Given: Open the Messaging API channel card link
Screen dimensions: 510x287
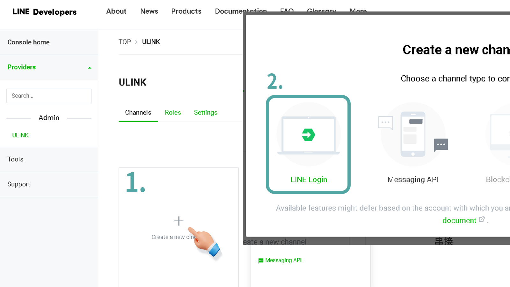Looking at the screenshot, I should 283,260.
